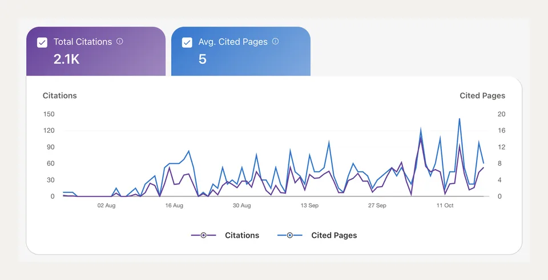
Task: Uncheck the Total Citations checkbox
Action: 42,43
